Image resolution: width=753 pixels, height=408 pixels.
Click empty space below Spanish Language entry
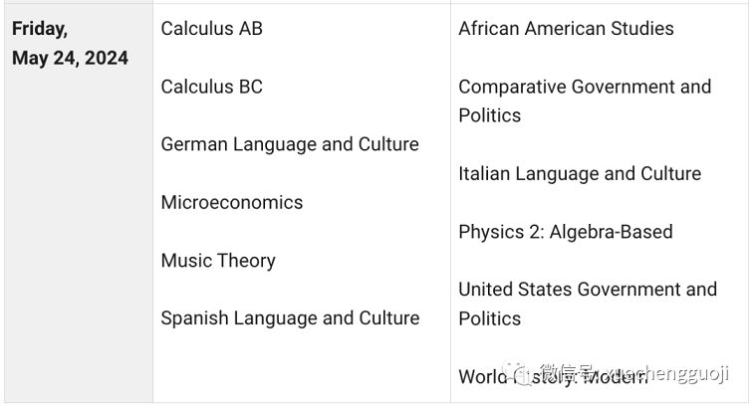click(302, 367)
